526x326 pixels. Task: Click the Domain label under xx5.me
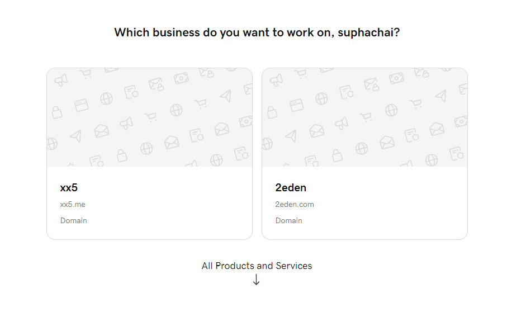[x=73, y=220]
